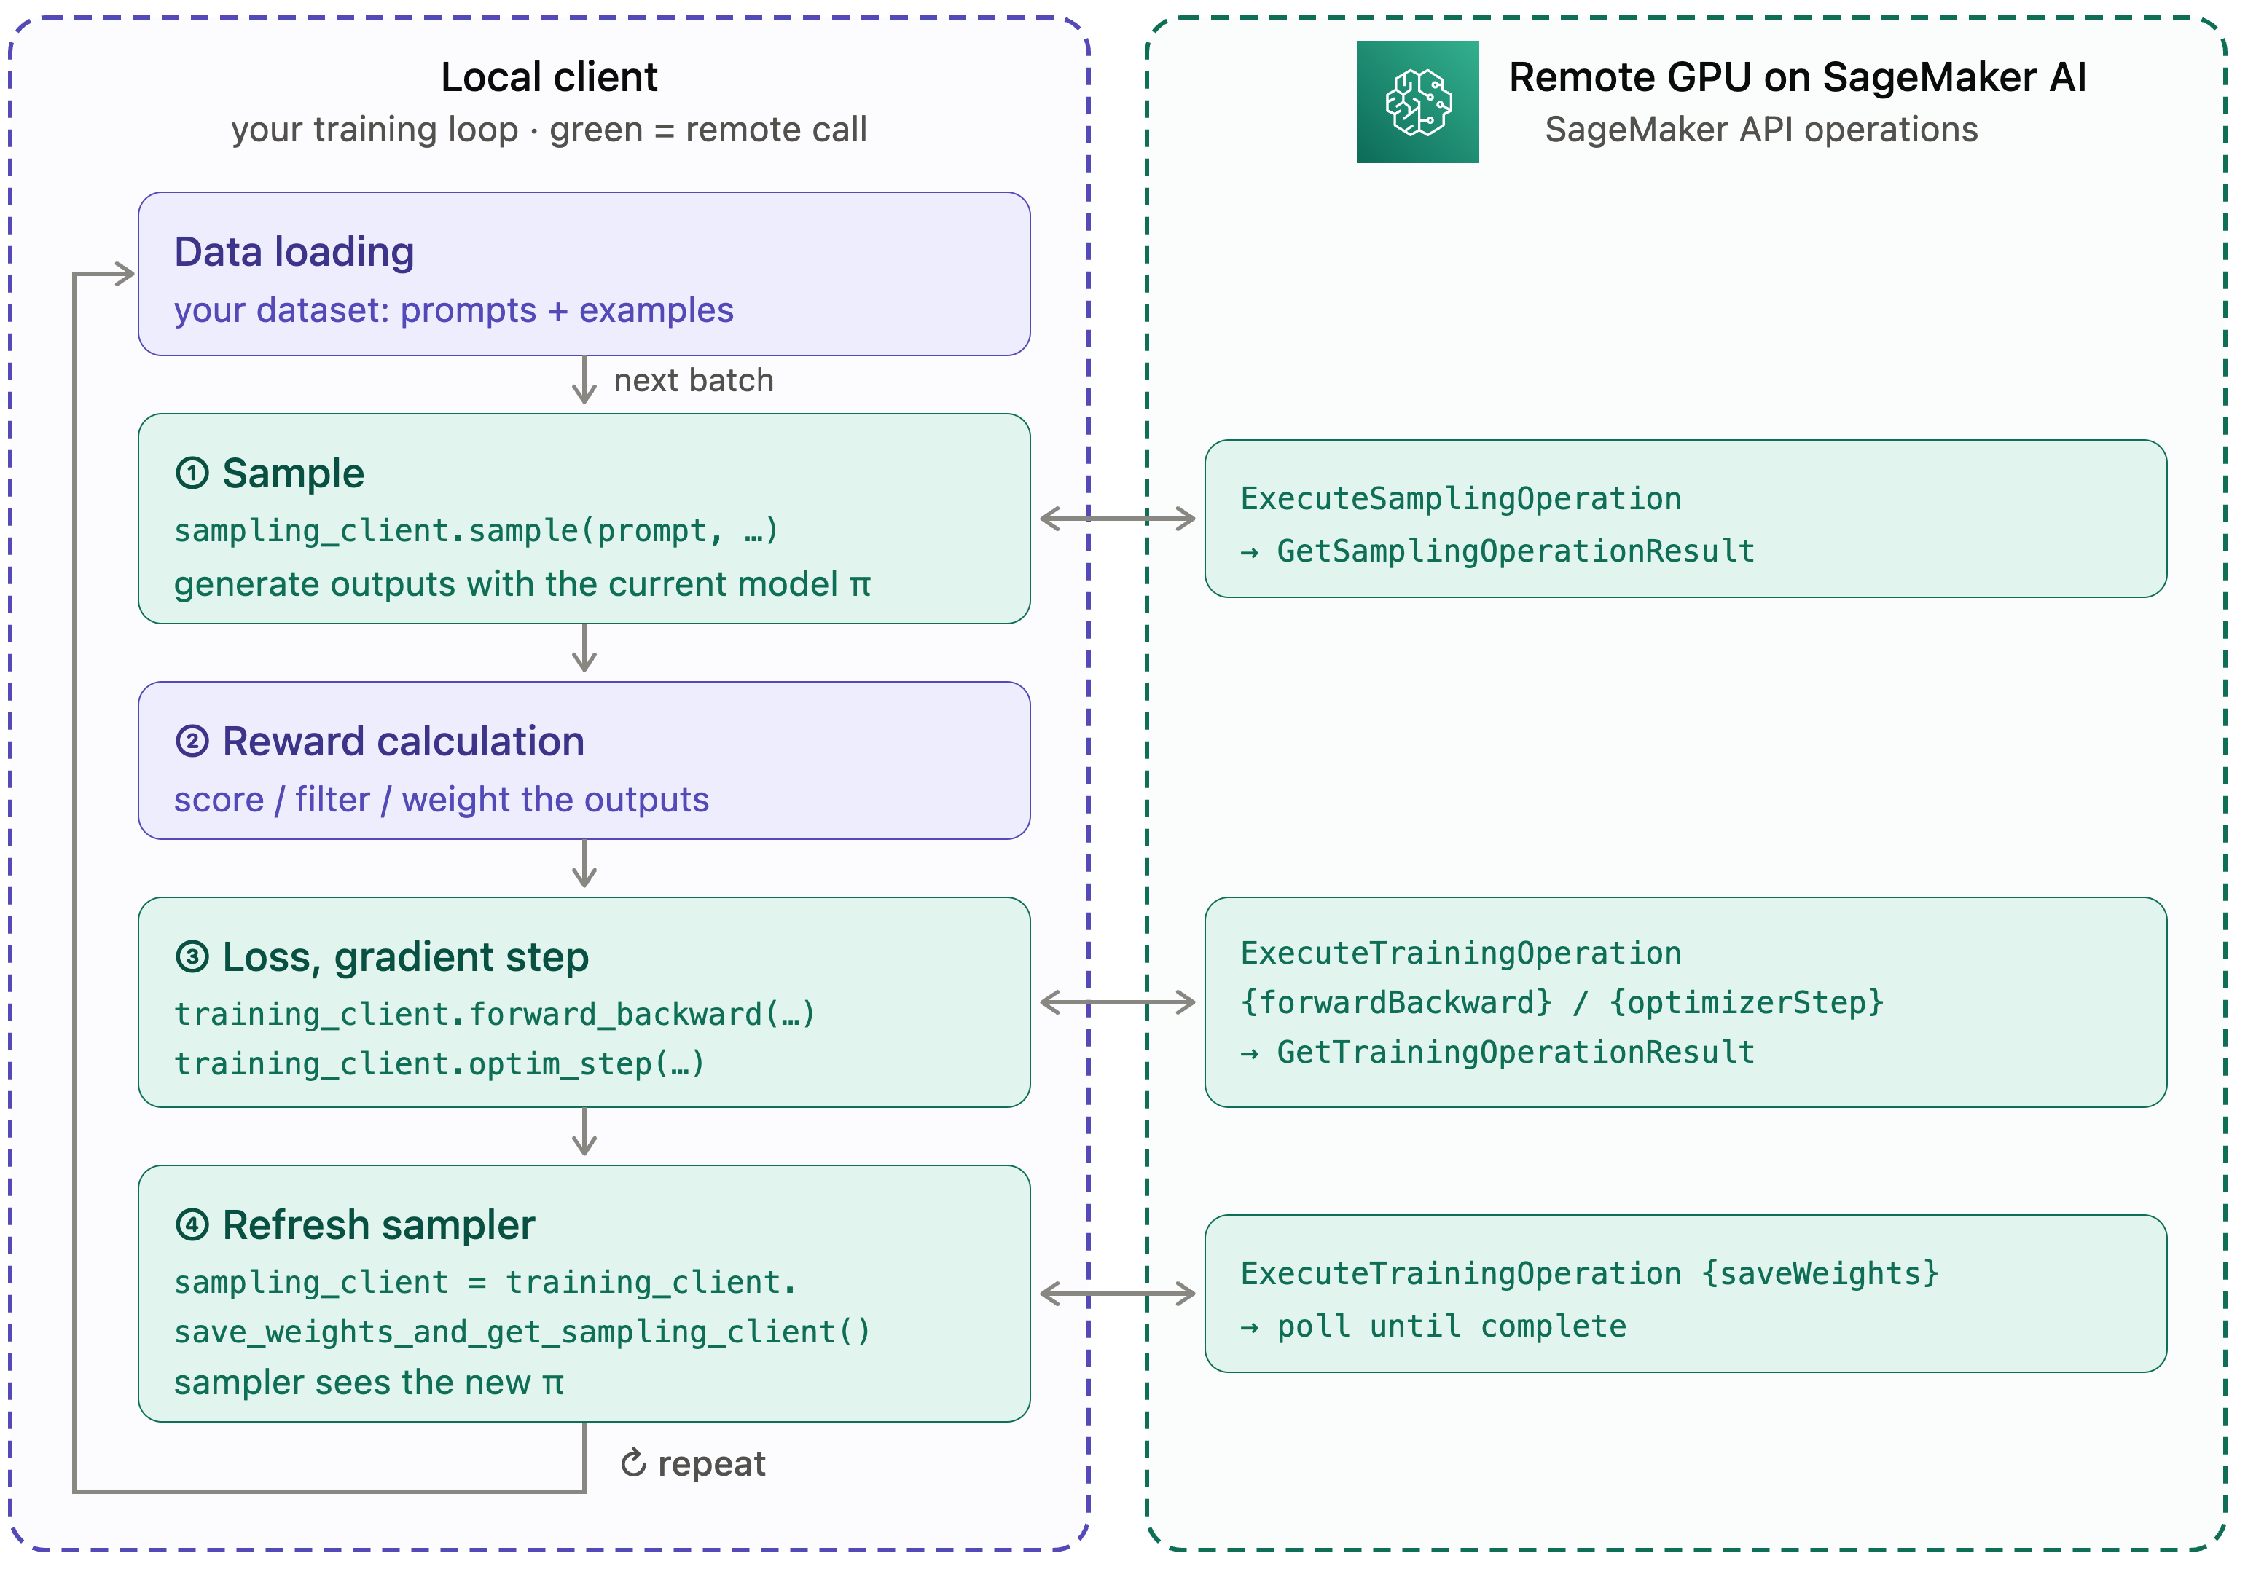Click the 'Sample' step heading

[293, 473]
